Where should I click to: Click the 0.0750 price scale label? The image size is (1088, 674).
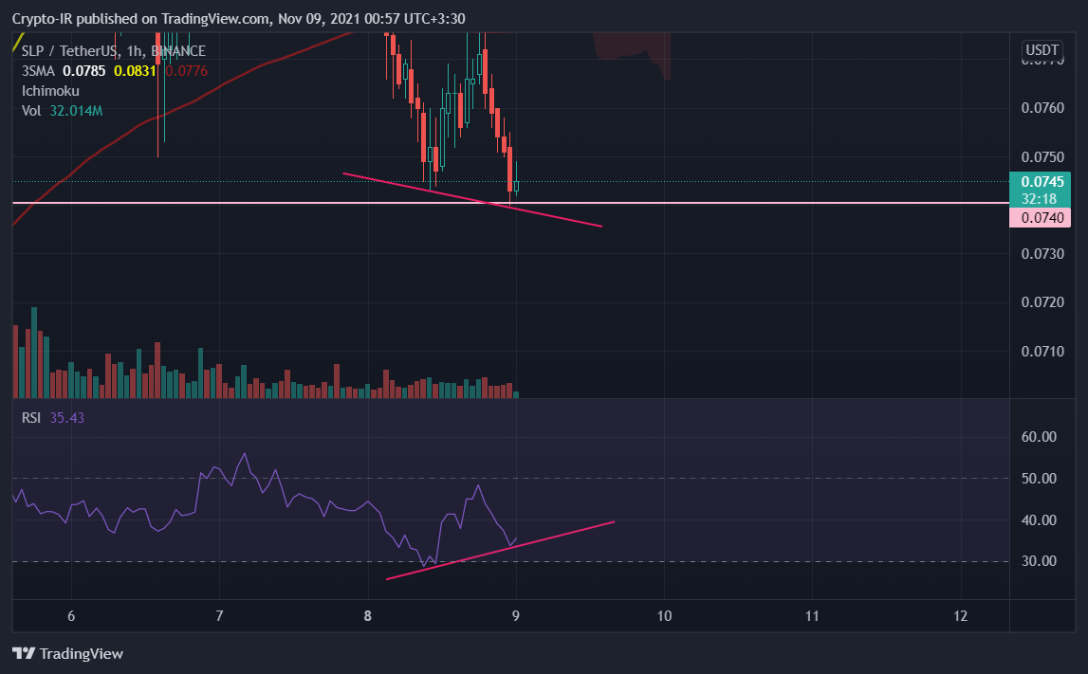pyautogui.click(x=1042, y=156)
